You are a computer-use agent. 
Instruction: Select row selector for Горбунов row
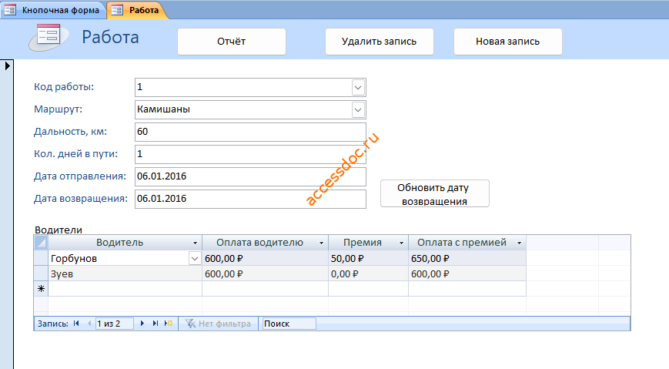tap(41, 258)
